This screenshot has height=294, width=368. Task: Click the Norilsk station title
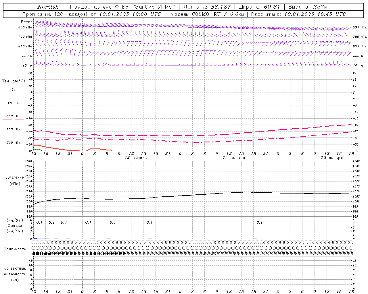pos(48,7)
